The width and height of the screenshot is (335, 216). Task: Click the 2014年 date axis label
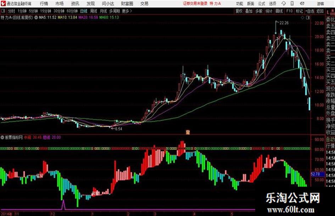[7, 214]
